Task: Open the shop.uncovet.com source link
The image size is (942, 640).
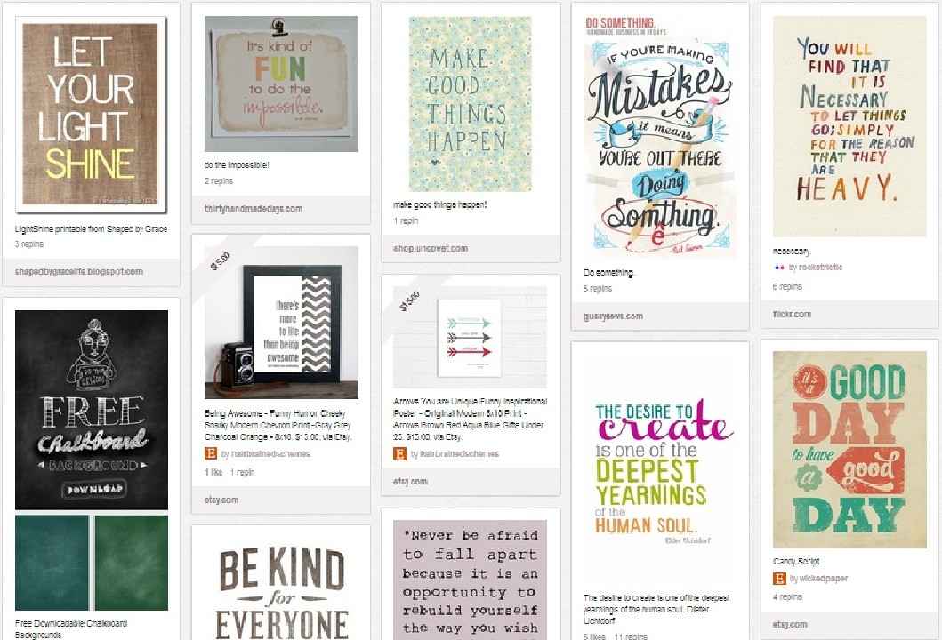Action: tap(431, 248)
